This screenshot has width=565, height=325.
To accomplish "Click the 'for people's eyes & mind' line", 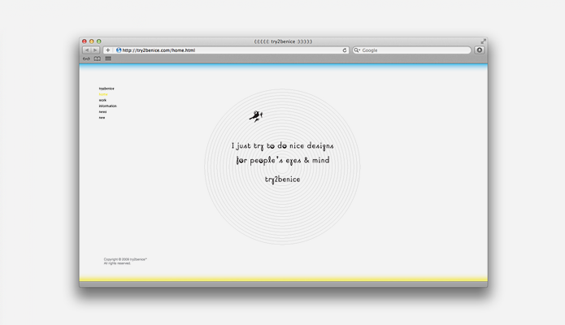I will coord(283,160).
